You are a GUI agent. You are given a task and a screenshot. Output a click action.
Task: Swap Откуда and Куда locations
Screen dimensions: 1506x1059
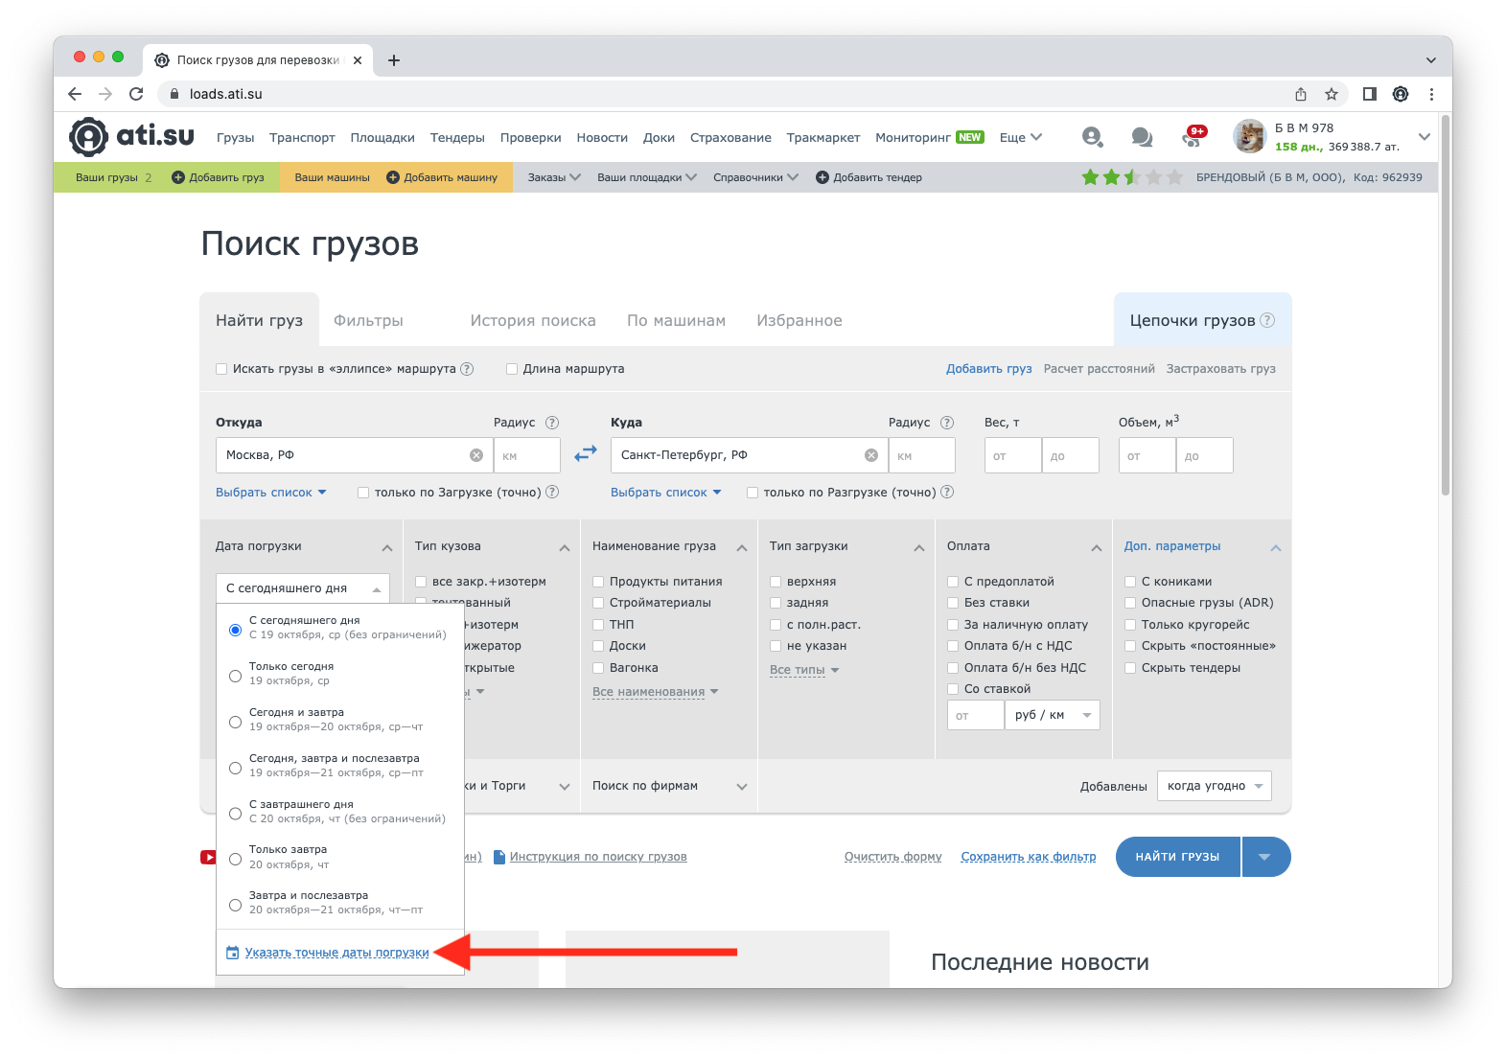click(586, 454)
